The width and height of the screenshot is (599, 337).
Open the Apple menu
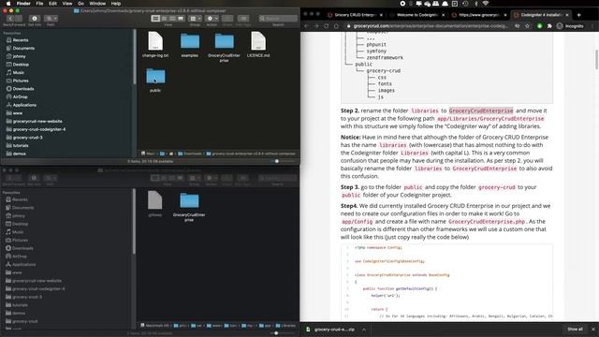point(8,4)
